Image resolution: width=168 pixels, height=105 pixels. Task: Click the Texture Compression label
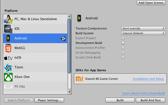click(91, 28)
